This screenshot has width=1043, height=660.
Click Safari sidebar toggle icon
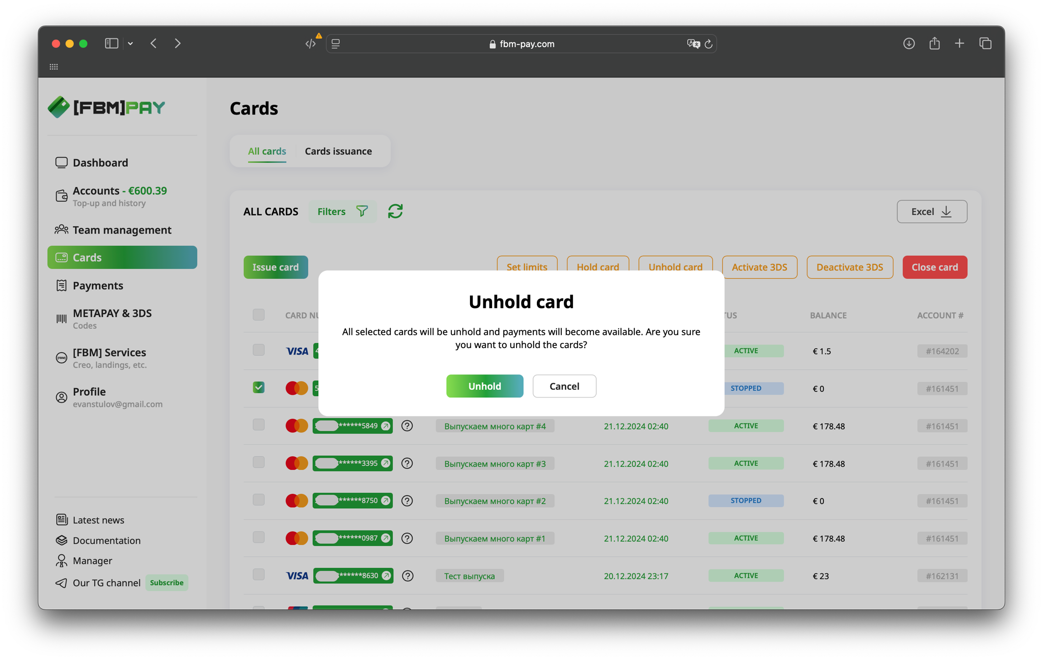pyautogui.click(x=111, y=43)
